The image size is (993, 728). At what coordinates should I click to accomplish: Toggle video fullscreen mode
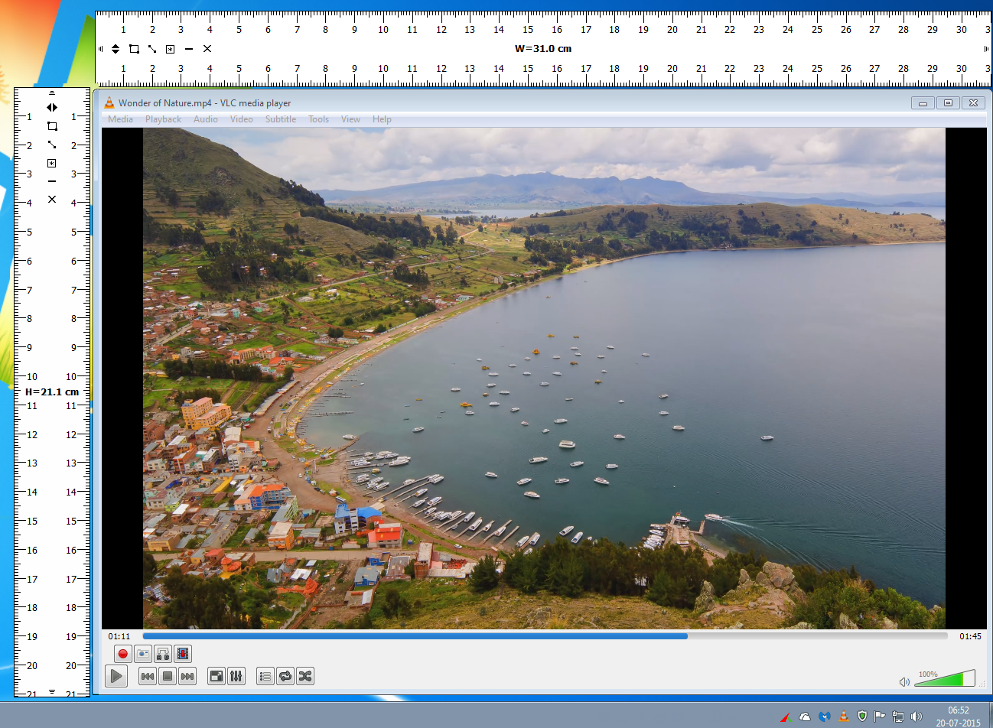coord(217,676)
